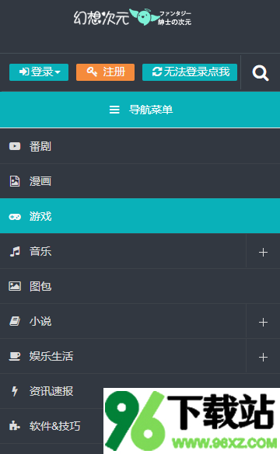Click the 幻想次元 site logo
The image size is (280, 454).
click(x=133, y=17)
